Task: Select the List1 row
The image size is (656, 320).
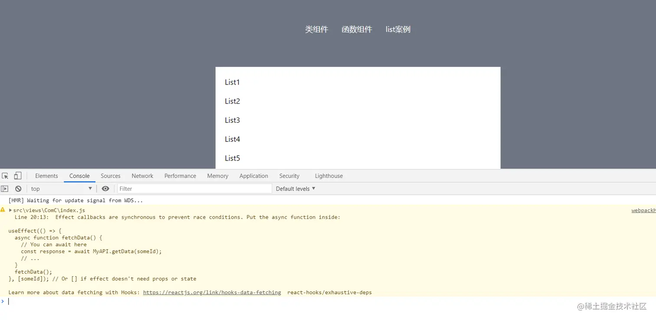Action: [358, 82]
